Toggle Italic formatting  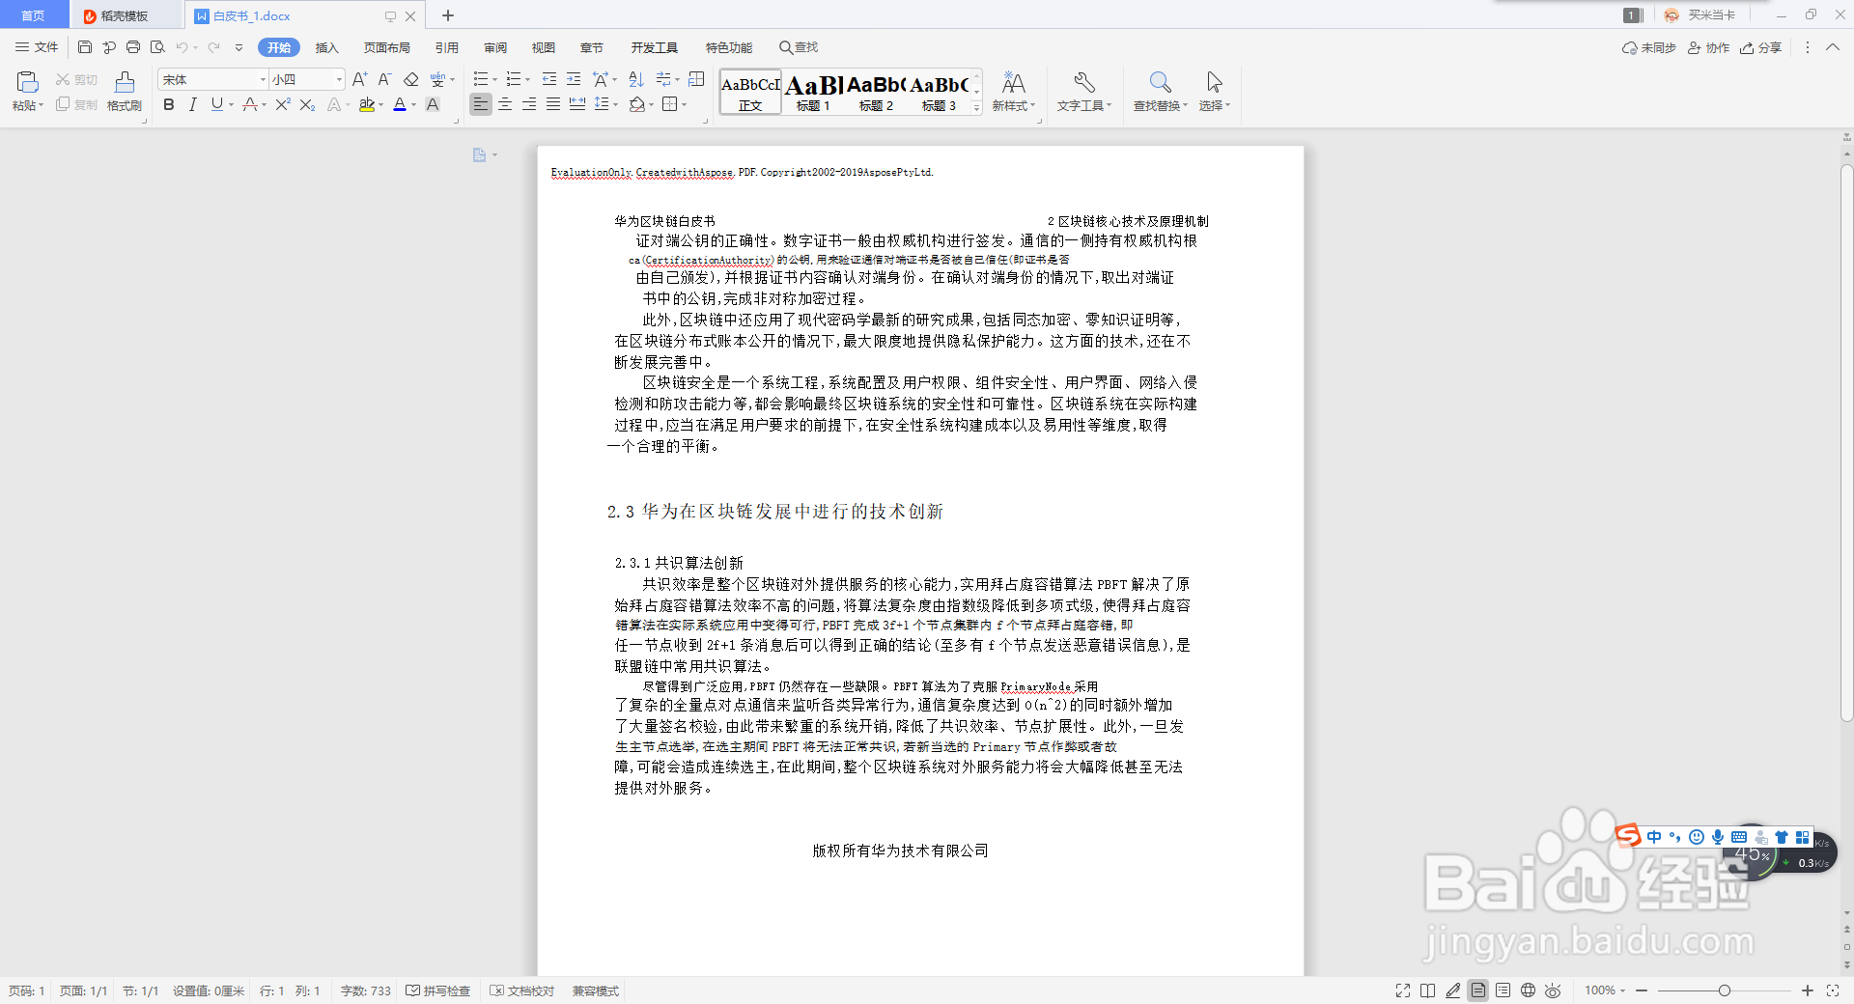coord(193,104)
